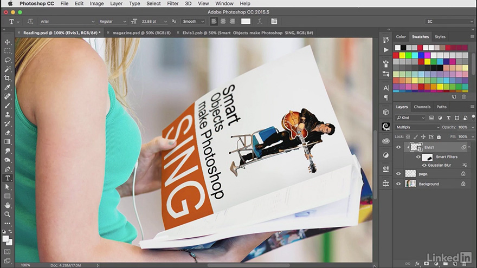Add layer style fx button
This screenshot has width=477, height=268.
point(417,264)
